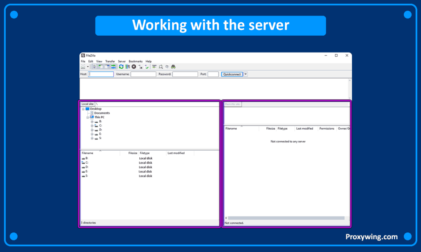Image resolution: width=421 pixels, height=252 pixels.
Task: Toggle synchronized browsing icon
Action: coord(167,67)
